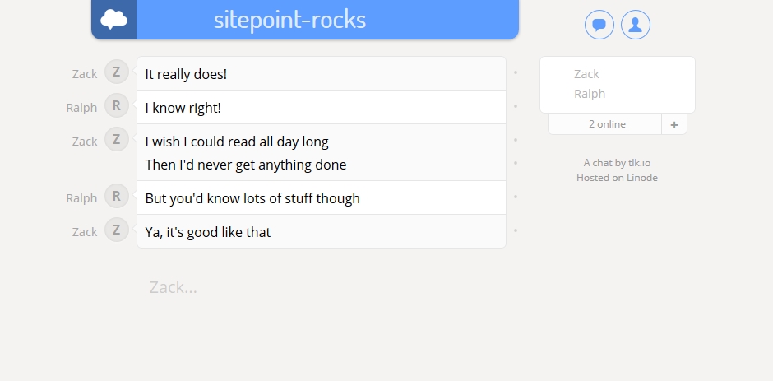Click Ralph's avatar beside "I know right!"
Screen dimensions: 773x381
[x=117, y=106]
